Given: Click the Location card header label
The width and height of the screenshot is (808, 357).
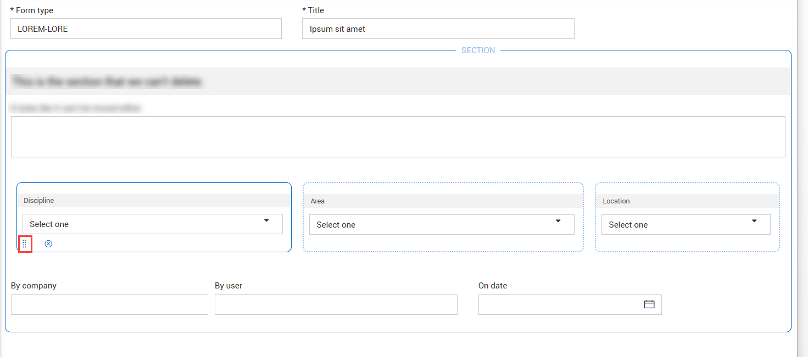Looking at the screenshot, I should tap(616, 201).
